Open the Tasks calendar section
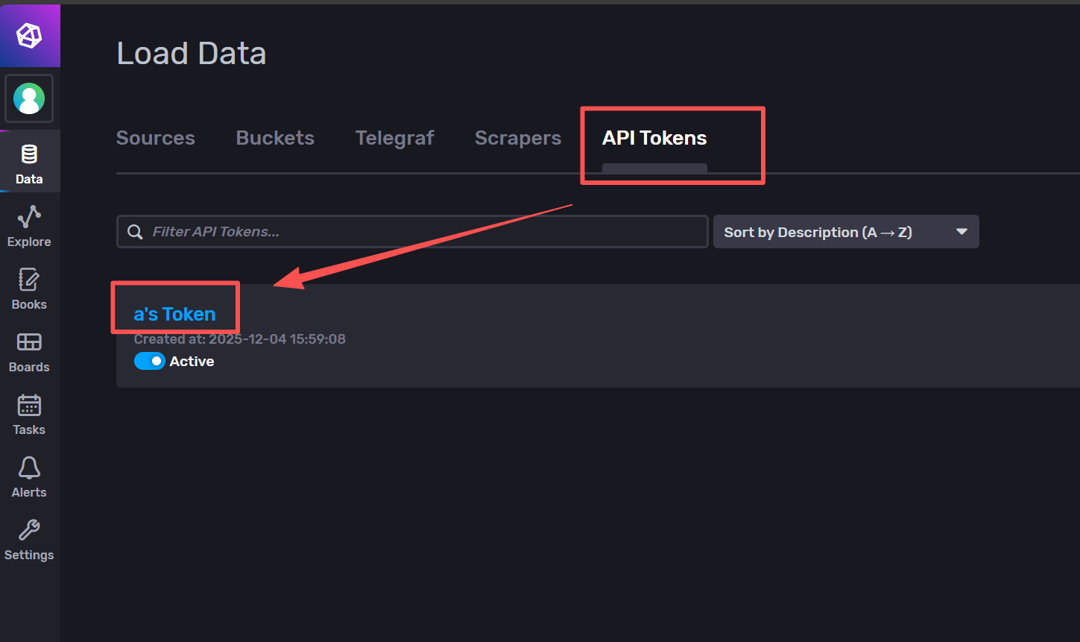 (x=29, y=414)
